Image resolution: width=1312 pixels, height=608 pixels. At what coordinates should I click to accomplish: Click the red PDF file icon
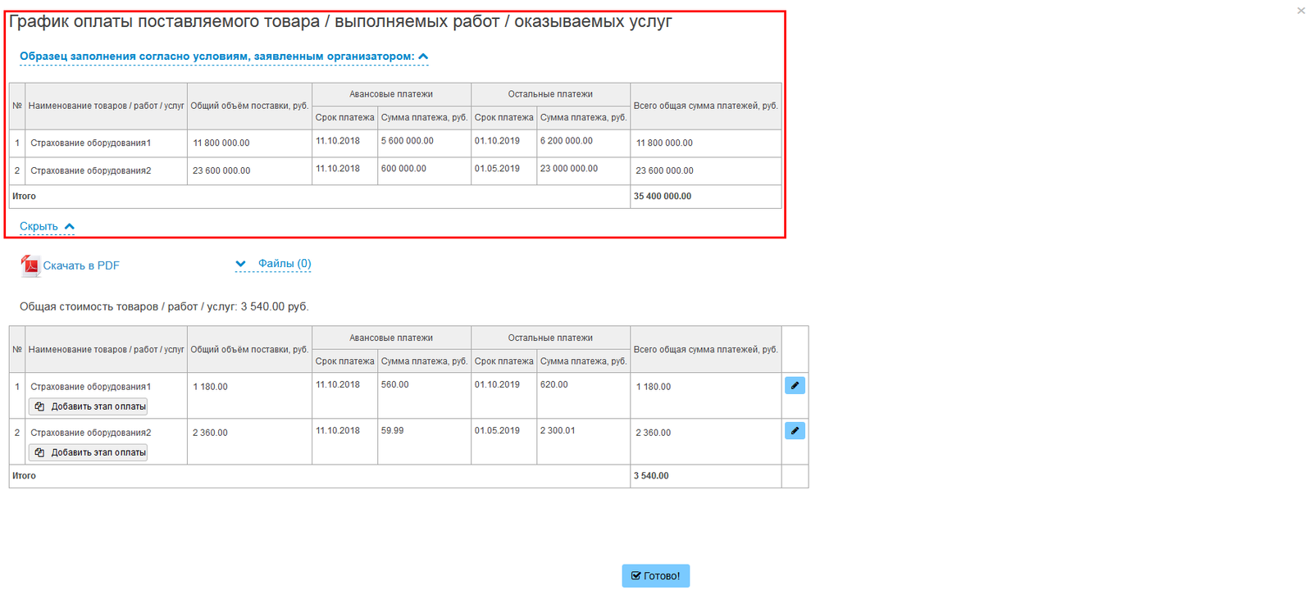coord(30,265)
